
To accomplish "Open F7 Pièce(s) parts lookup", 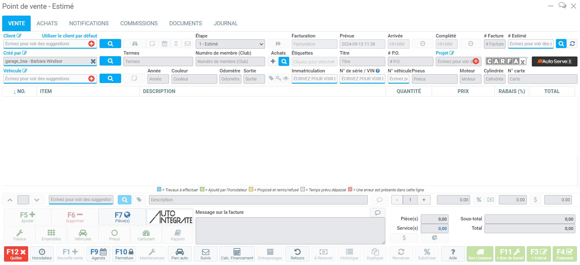I will point(122,217).
